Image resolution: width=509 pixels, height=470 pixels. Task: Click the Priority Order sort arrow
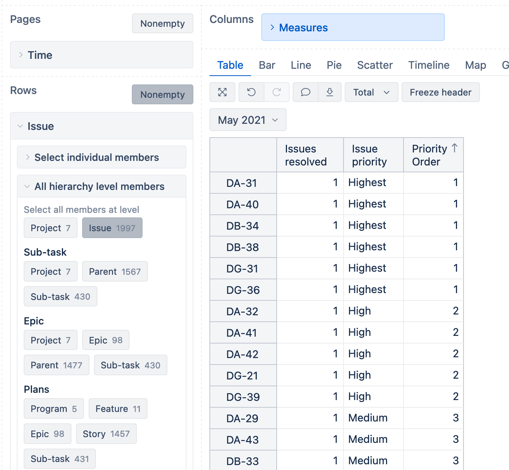click(454, 148)
